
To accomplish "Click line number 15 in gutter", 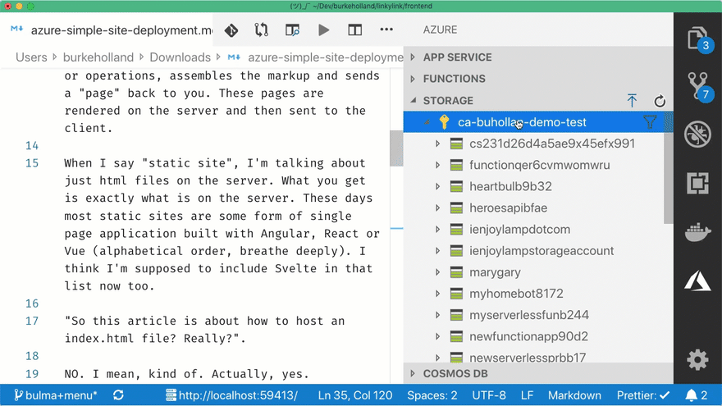I will click(x=32, y=163).
